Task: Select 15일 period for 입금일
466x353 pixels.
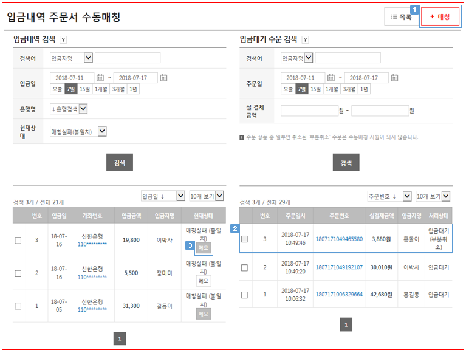Action: tap(84, 89)
